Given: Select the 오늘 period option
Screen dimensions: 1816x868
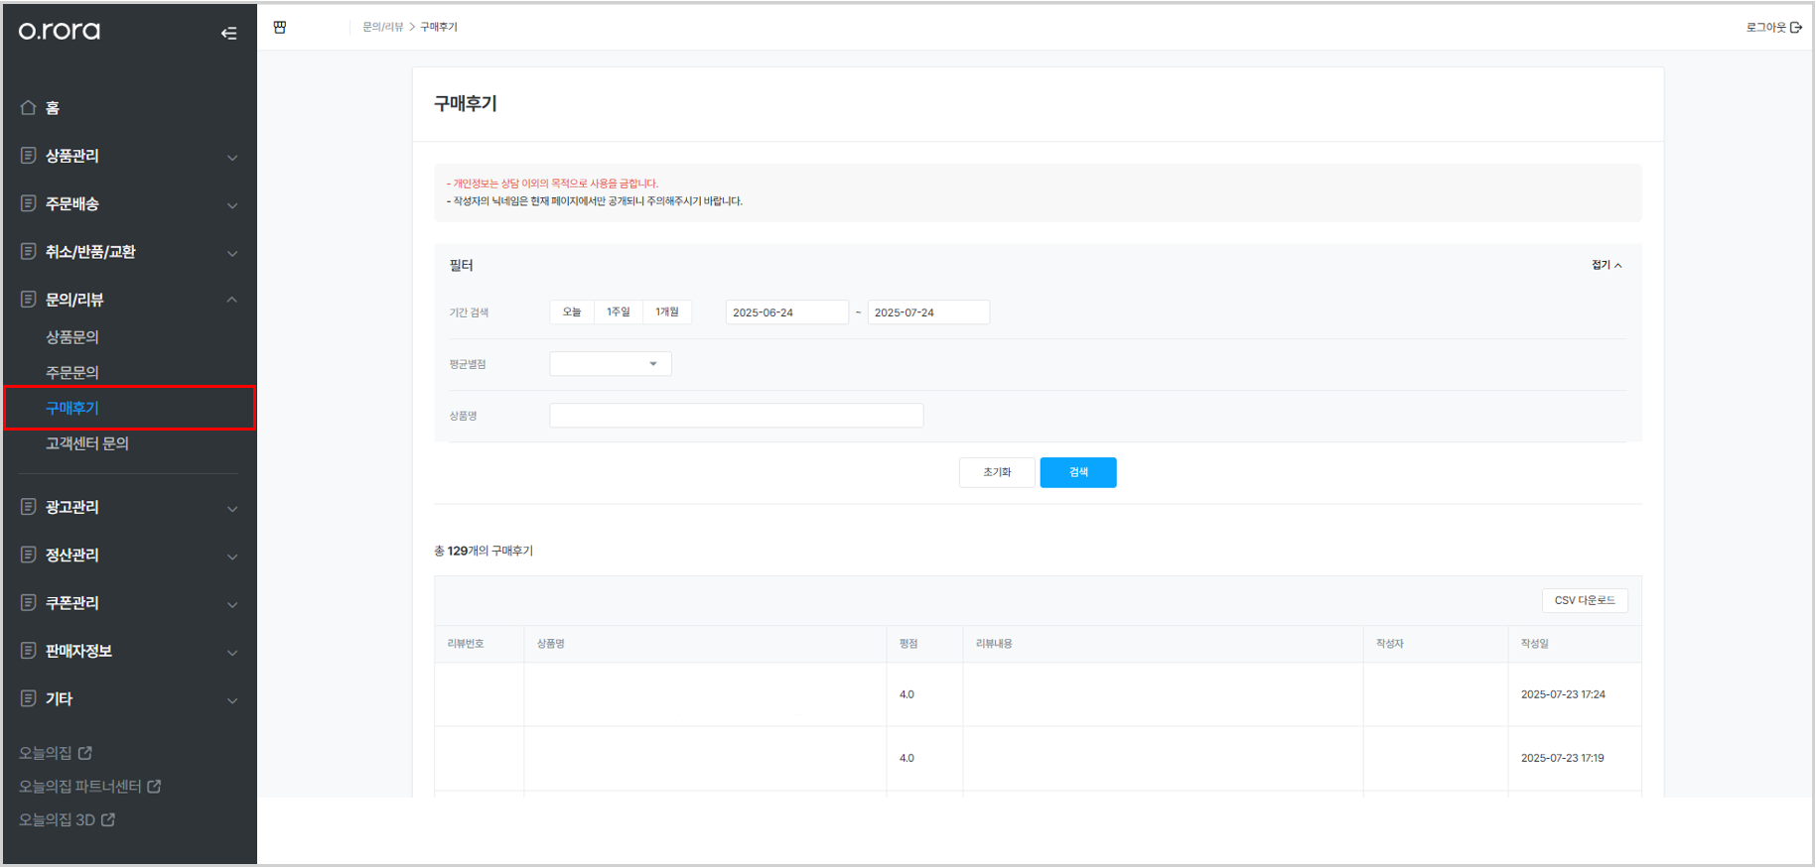Looking at the screenshot, I should point(572,311).
